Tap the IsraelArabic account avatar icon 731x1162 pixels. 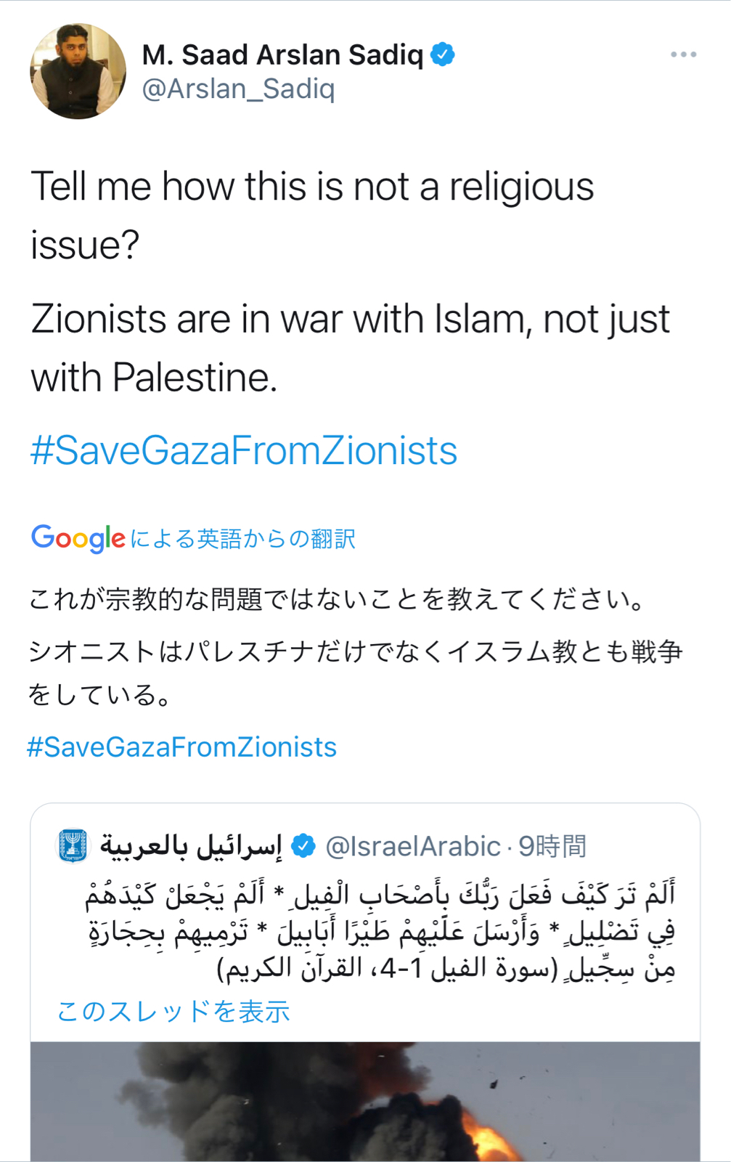click(x=73, y=846)
